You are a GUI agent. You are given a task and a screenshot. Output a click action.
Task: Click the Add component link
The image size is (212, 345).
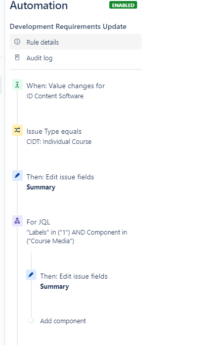(63, 321)
